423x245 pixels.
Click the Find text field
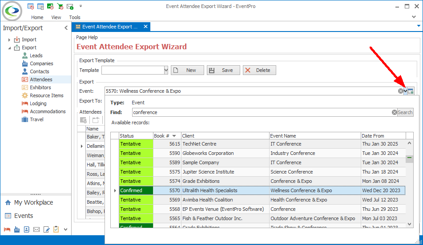pos(262,112)
